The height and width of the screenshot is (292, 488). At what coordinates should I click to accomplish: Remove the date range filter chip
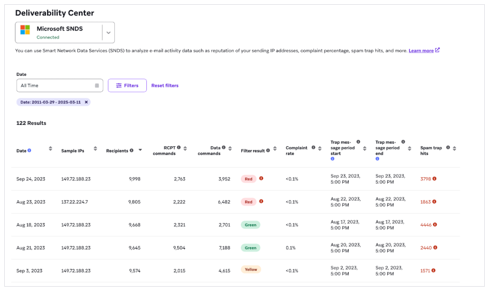pos(86,102)
